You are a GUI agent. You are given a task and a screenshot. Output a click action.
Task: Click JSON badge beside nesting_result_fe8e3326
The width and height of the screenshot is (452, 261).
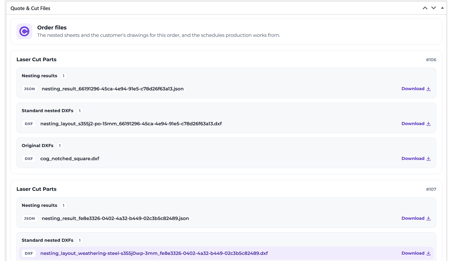coord(30,219)
